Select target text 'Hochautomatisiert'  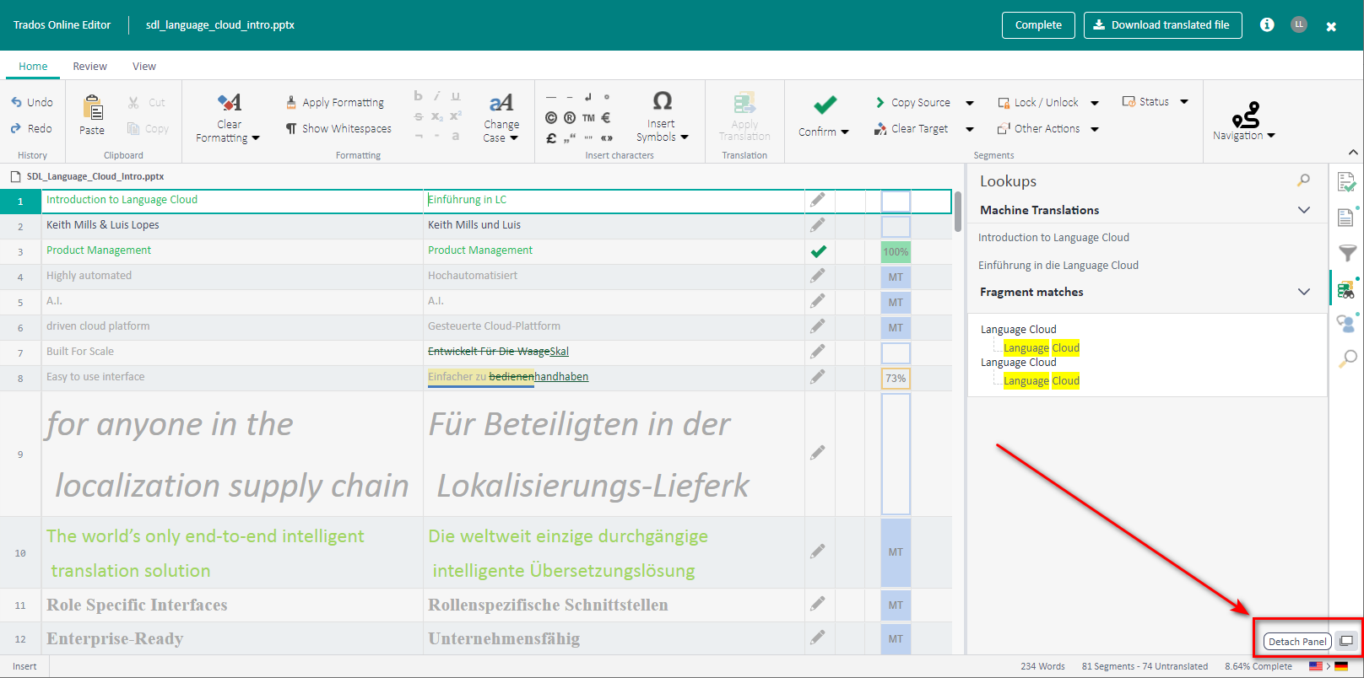473,276
